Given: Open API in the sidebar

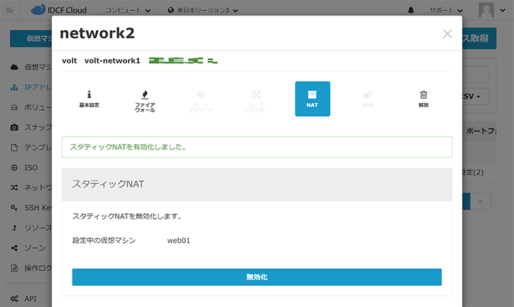Looking at the screenshot, I should click(30, 299).
